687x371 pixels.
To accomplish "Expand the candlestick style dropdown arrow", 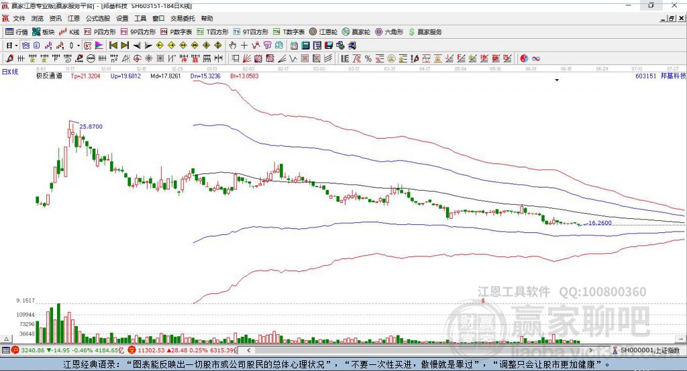I will coord(78,46).
